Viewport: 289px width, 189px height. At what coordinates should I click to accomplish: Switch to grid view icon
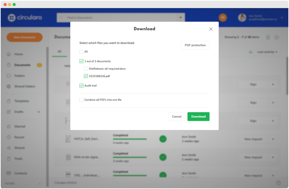277,37
